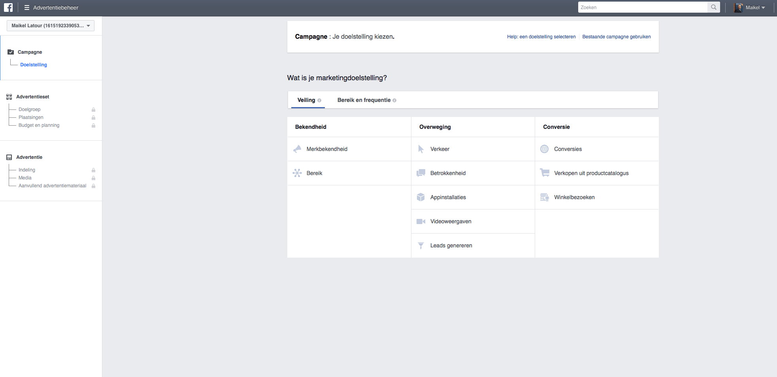
Task: Click the Bekendheid column header
Action: [311, 127]
